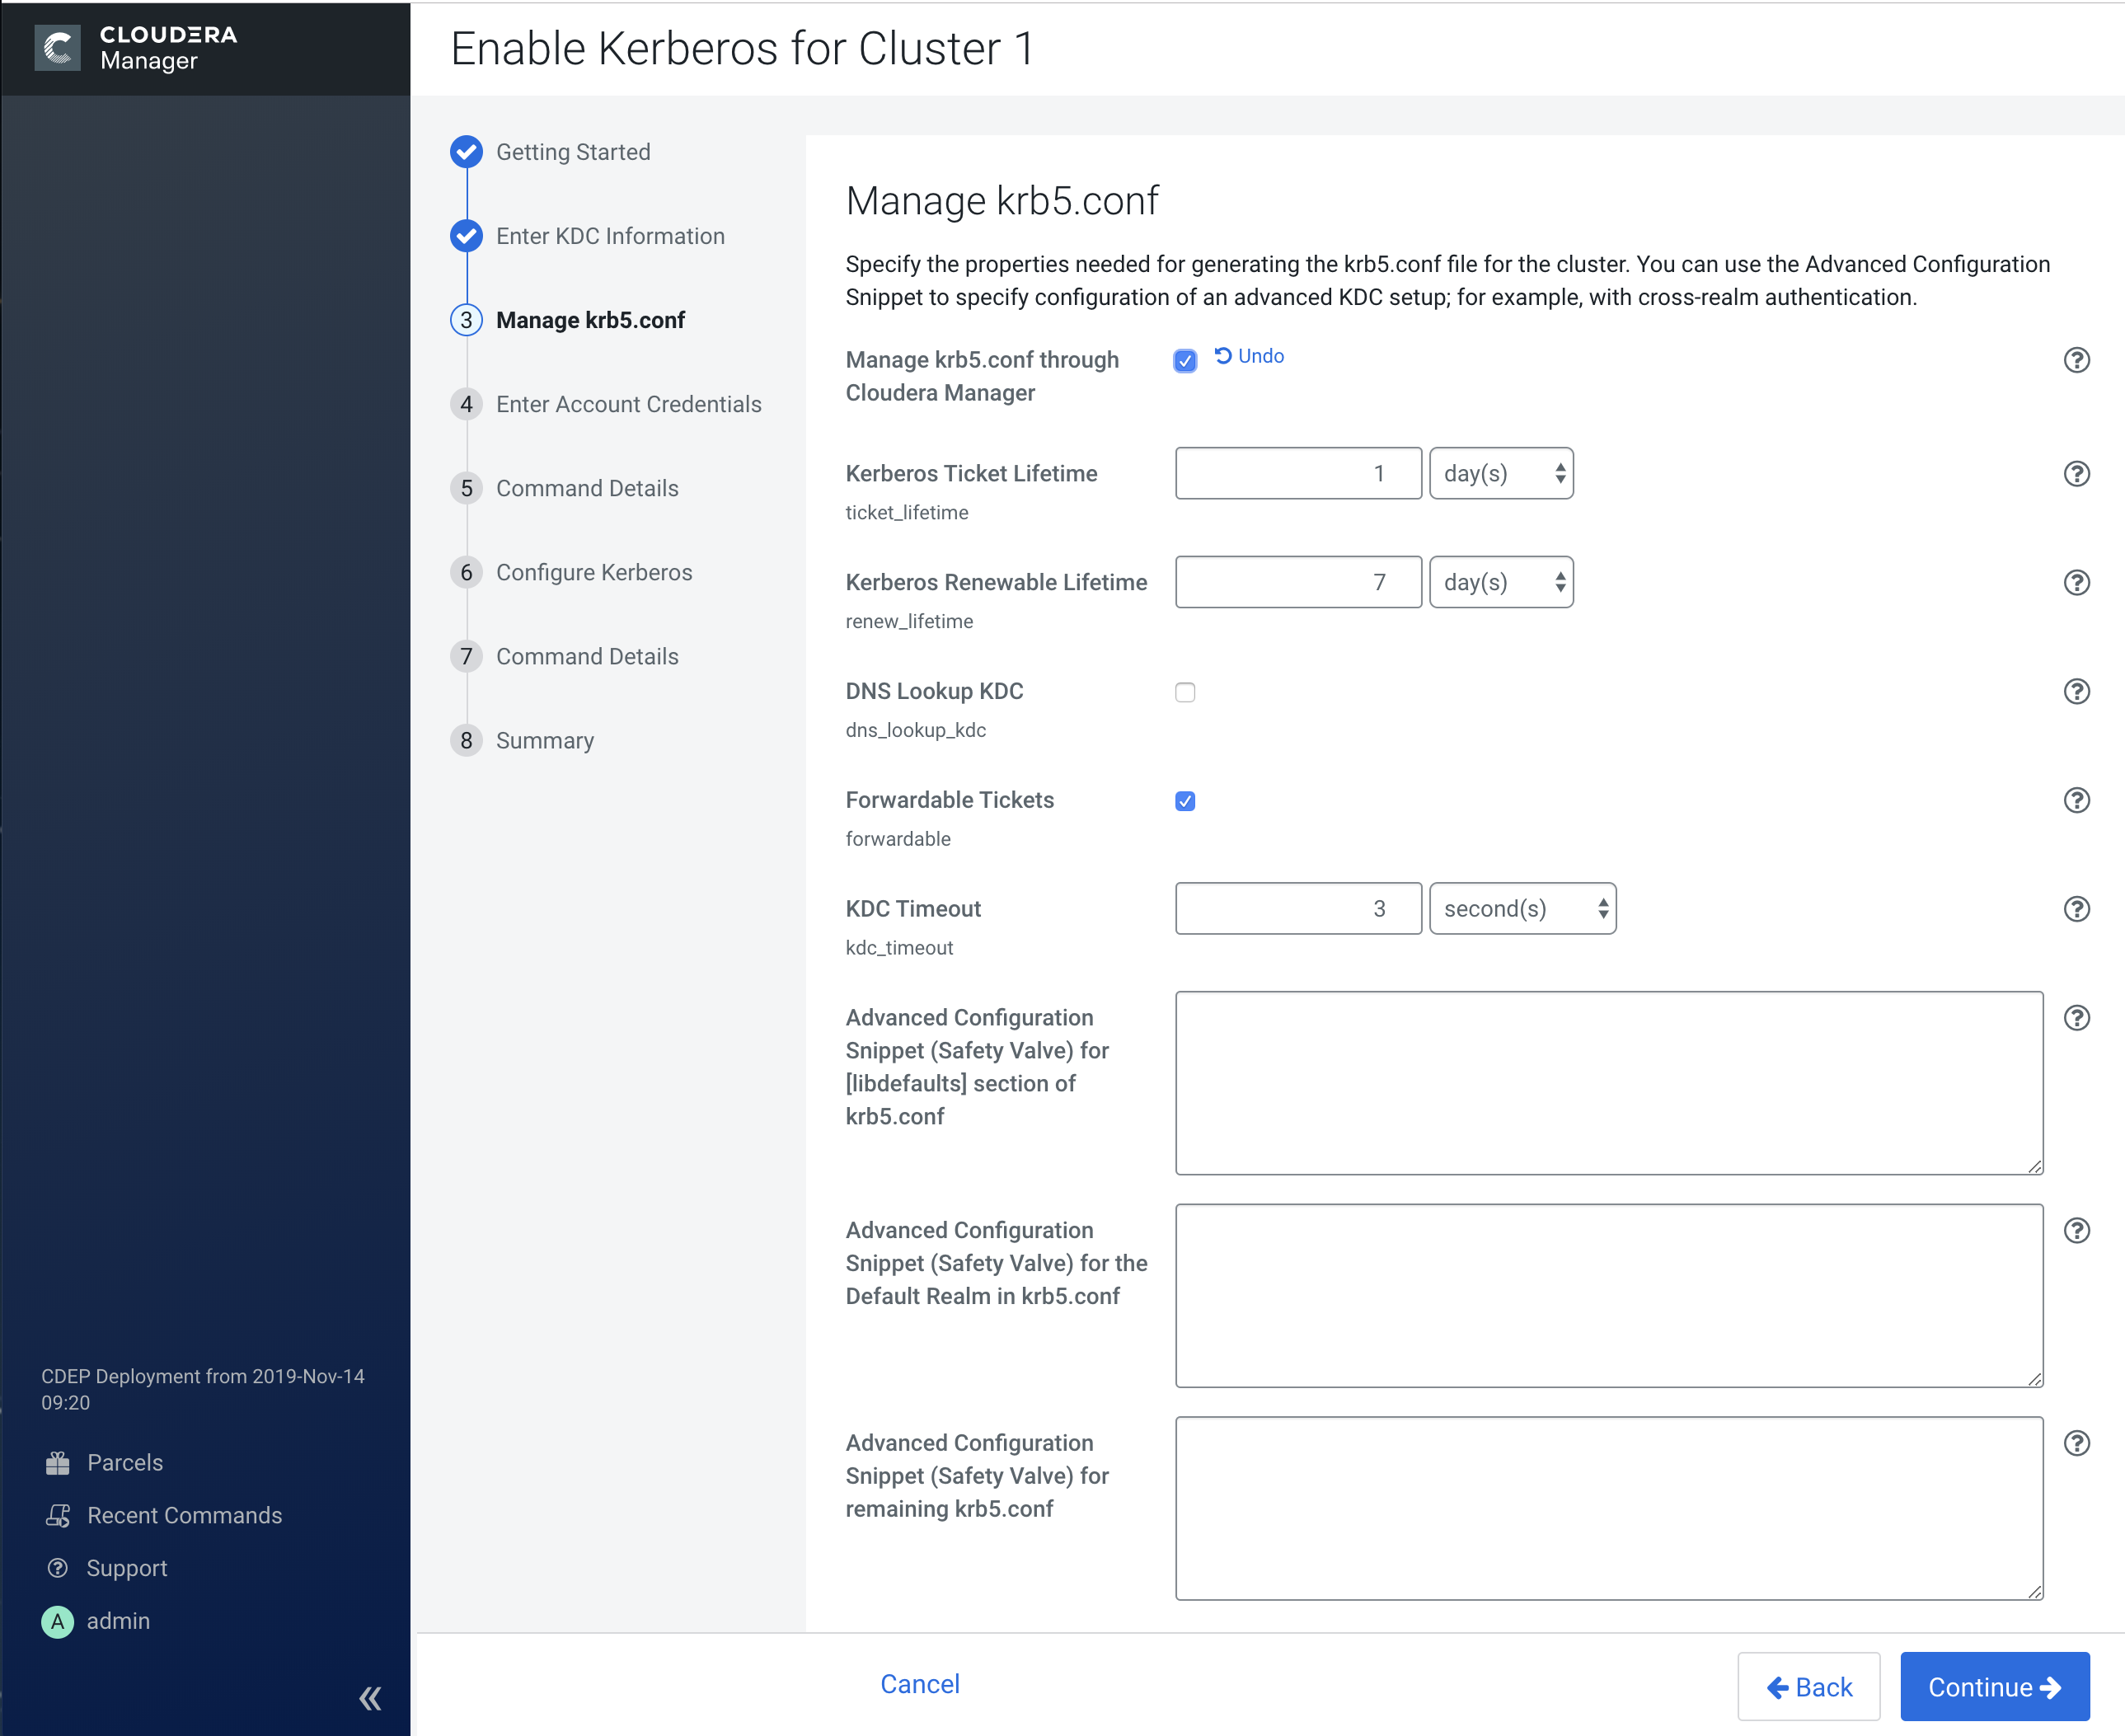2125x1736 pixels.
Task: Enable the DNS Lookup KDC checkbox
Action: 1185,692
